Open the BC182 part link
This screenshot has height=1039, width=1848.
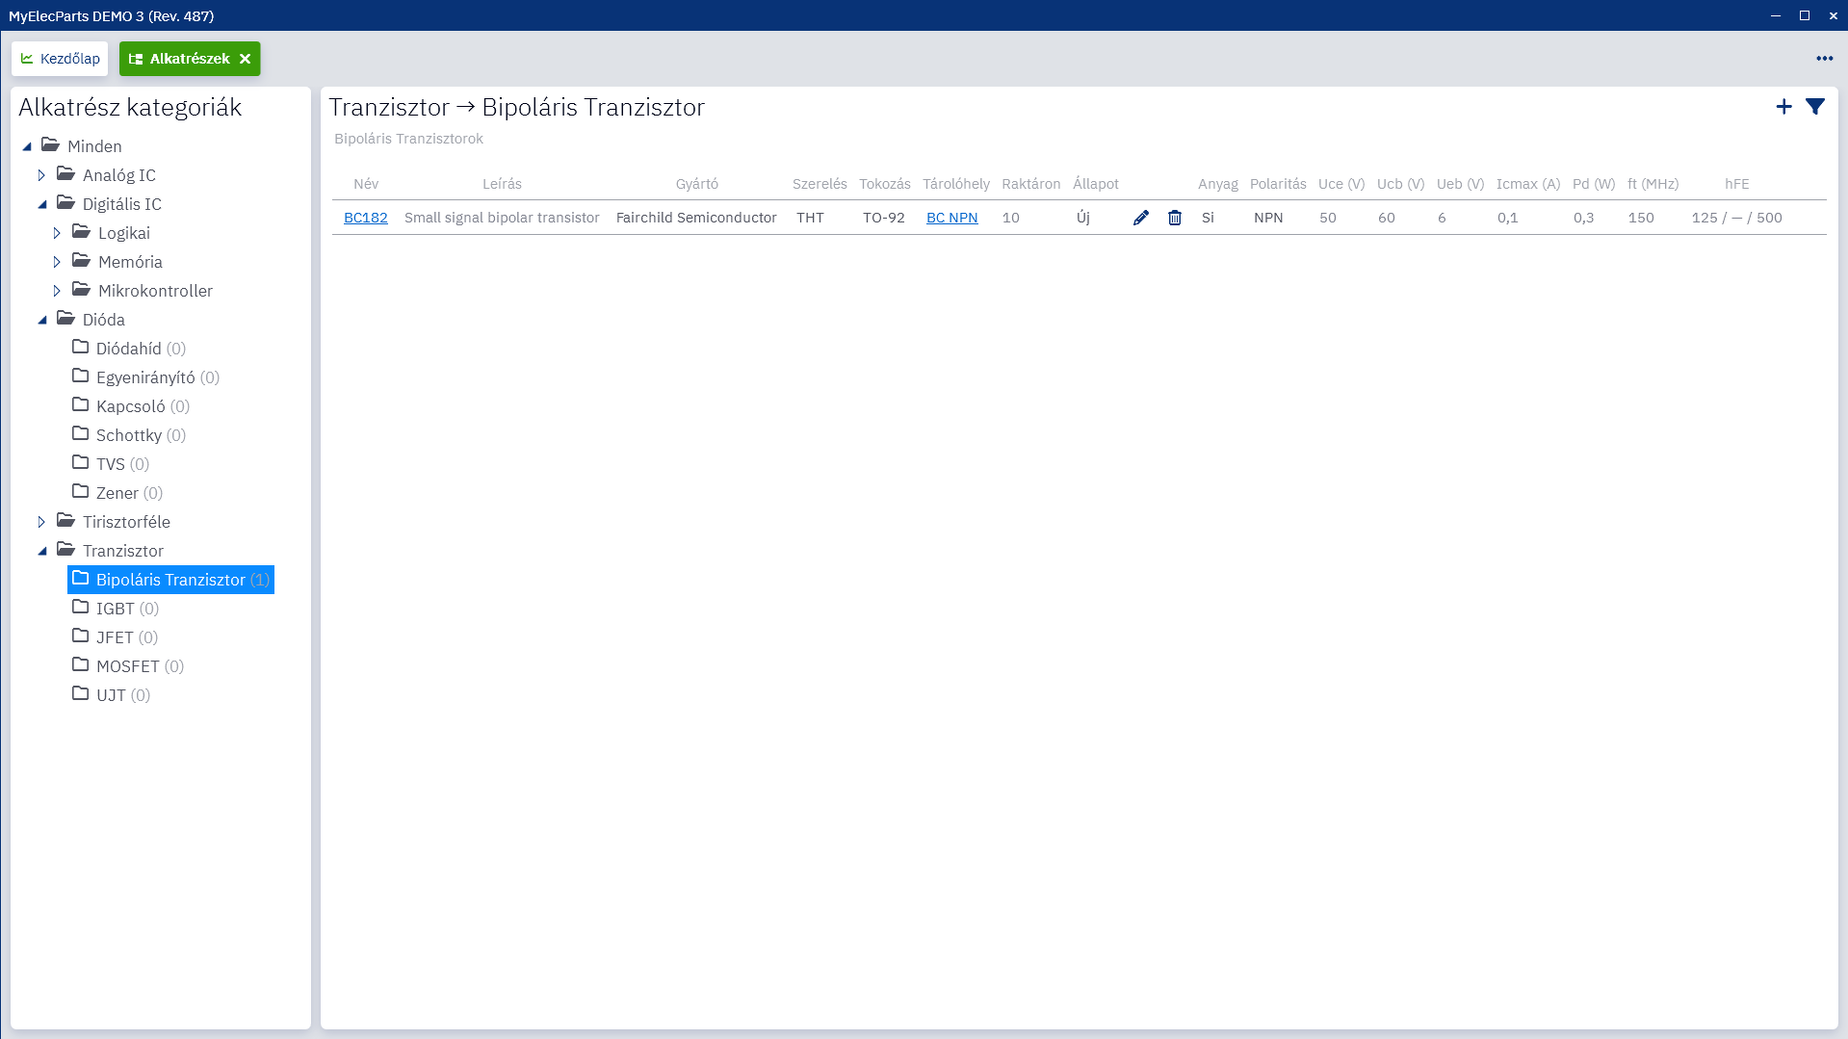[366, 218]
